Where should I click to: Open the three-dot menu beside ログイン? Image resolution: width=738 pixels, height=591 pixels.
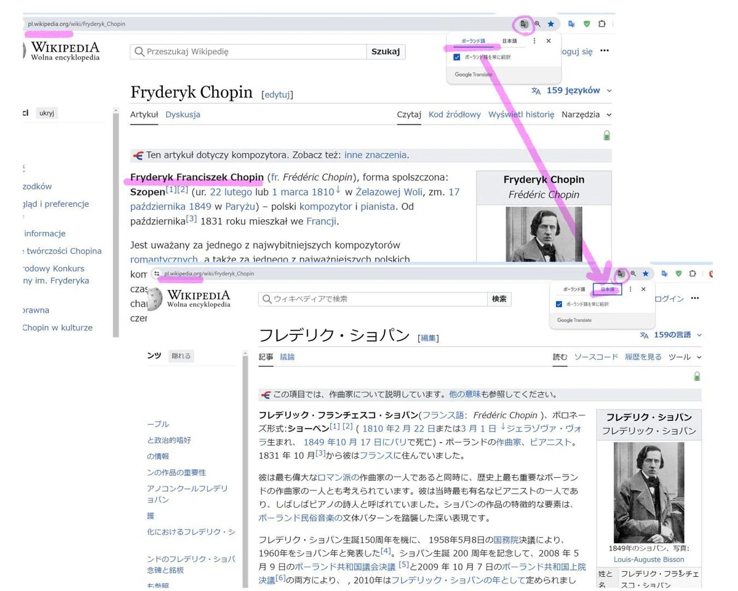click(695, 299)
